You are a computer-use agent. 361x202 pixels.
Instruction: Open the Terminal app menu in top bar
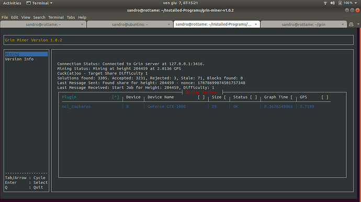tap(39, 3)
